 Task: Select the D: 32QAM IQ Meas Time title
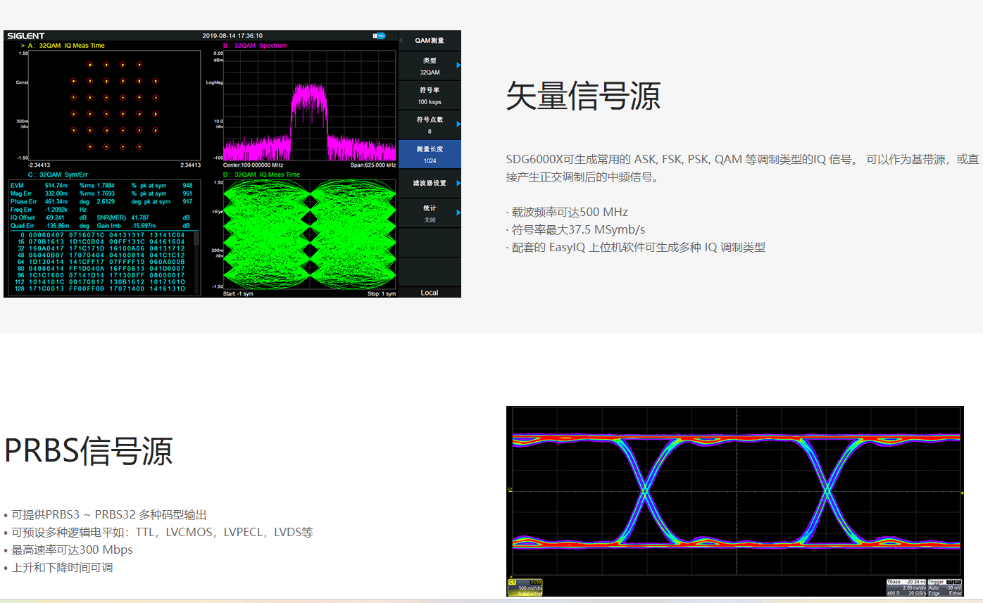261,174
